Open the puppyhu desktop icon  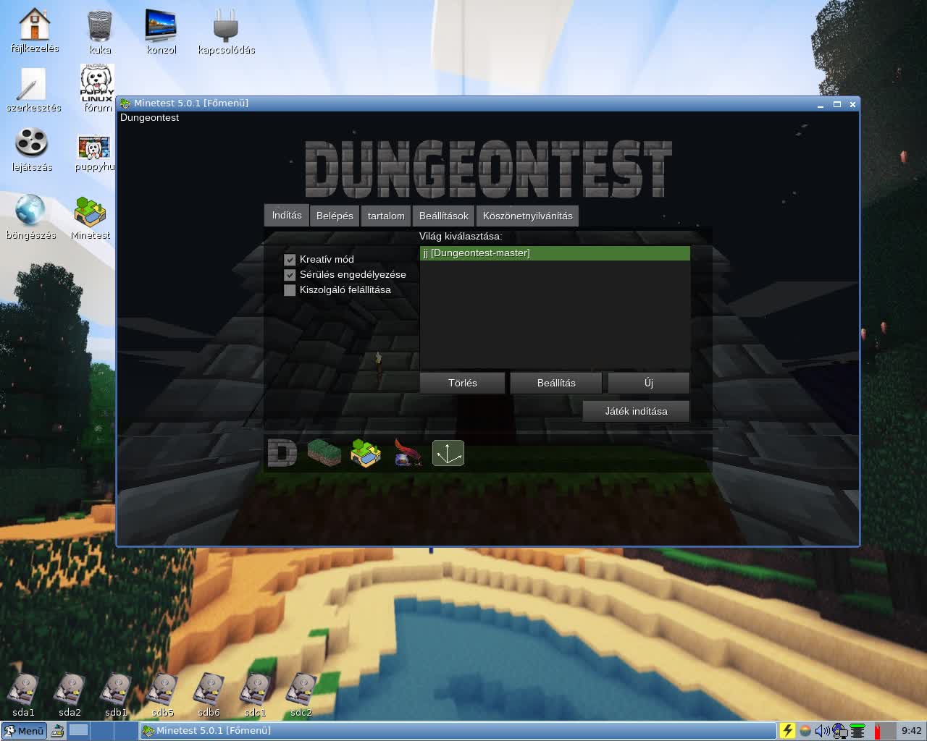click(x=94, y=153)
